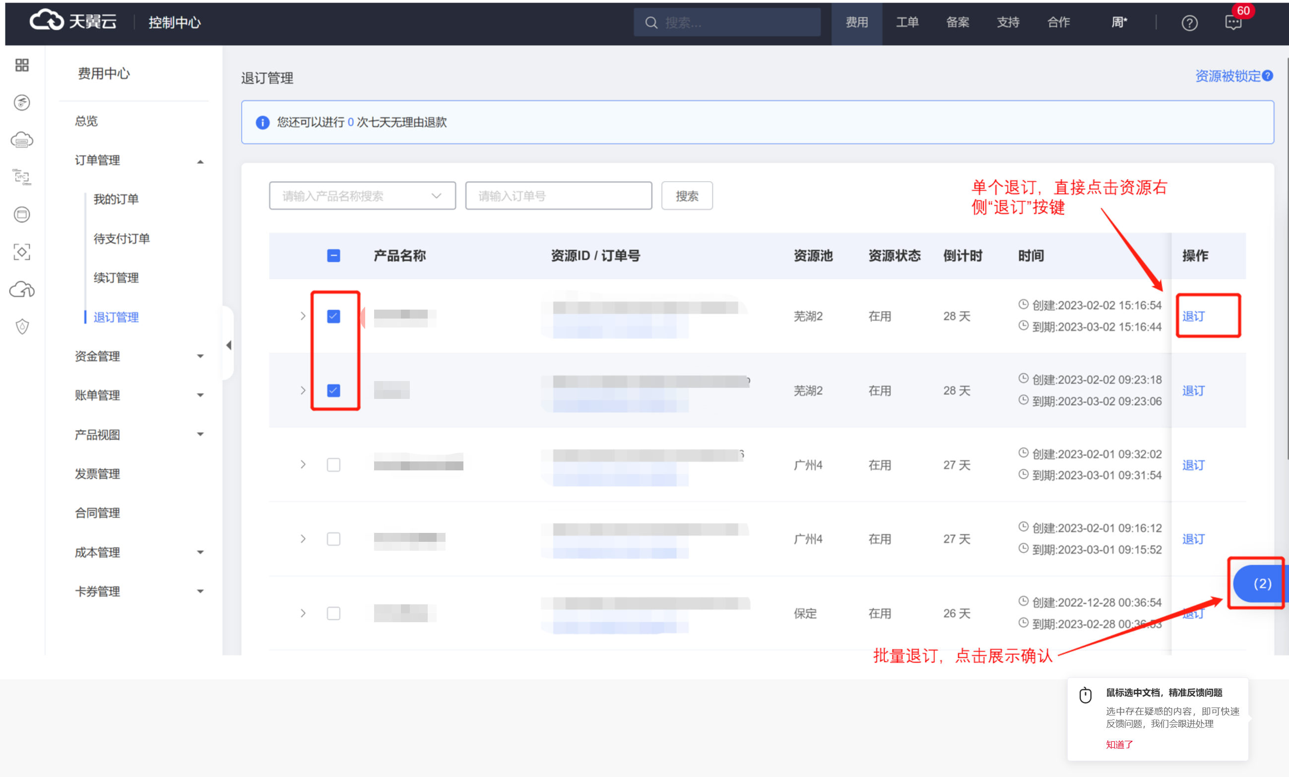Uncheck the first resource row checkbox
1289x777 pixels.
(x=333, y=316)
